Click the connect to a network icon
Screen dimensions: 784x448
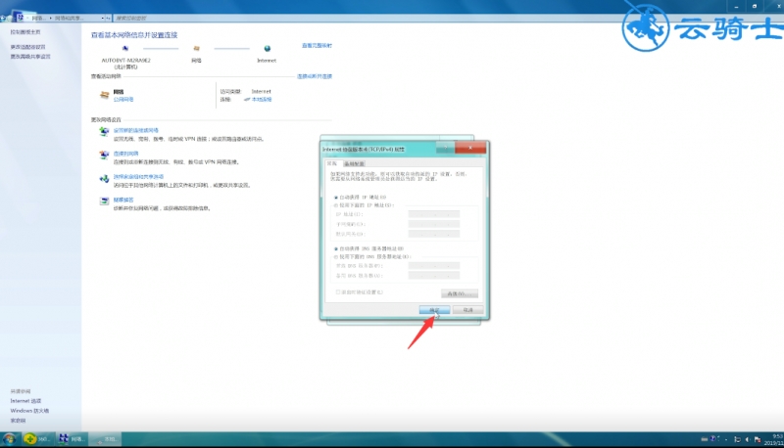point(104,156)
